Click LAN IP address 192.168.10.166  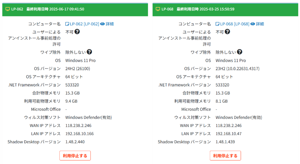(x=80, y=134)
